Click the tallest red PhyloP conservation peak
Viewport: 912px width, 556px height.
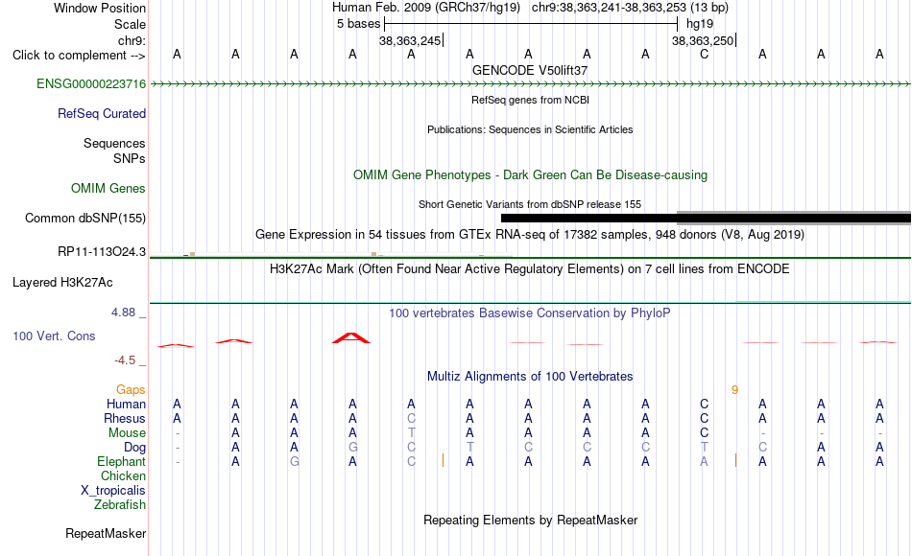coord(351,337)
